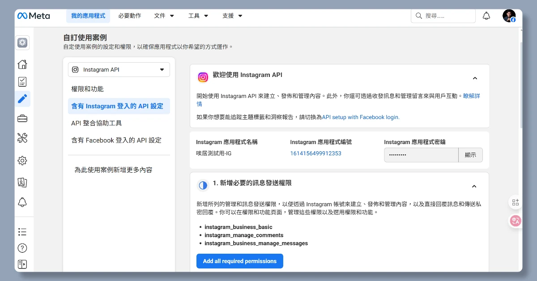Click instagram_manage_comments permission text
Screen dimensions: 537x281
click(x=244, y=235)
